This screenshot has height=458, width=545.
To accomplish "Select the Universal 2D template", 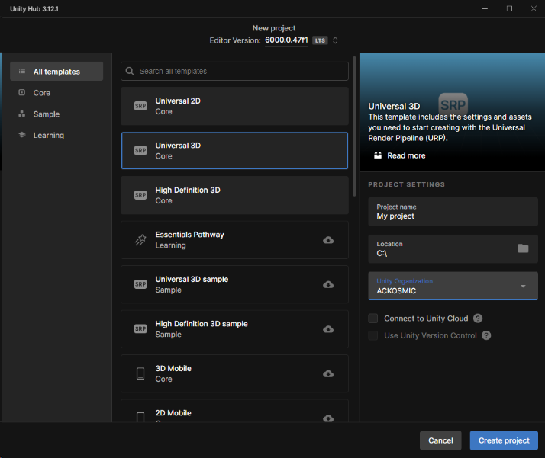I will coord(234,106).
